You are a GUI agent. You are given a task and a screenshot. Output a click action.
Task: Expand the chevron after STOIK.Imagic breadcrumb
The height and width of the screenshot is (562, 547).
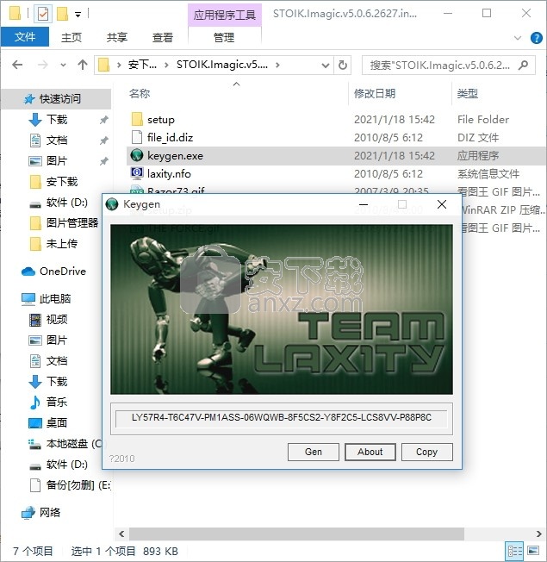[277, 65]
